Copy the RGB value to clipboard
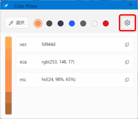This screenshot has height=119, width=138. point(127,62)
